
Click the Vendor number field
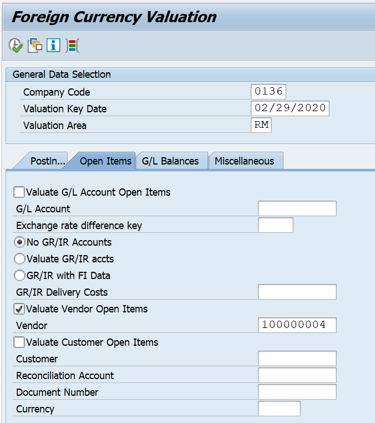tap(297, 325)
